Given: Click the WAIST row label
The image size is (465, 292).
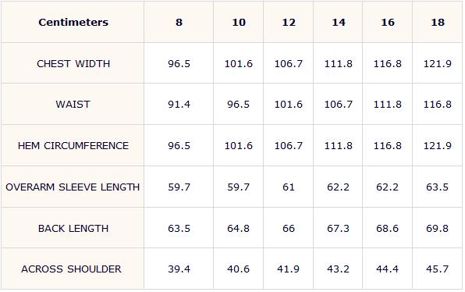Looking at the screenshot, I should [x=73, y=105].
